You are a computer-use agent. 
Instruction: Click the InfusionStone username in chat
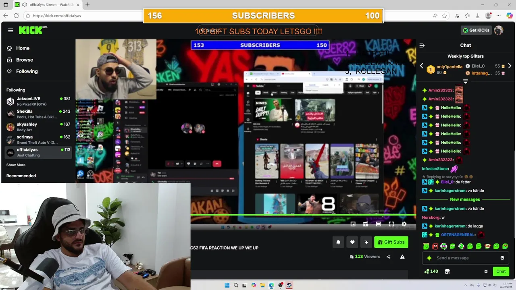tap(435, 169)
